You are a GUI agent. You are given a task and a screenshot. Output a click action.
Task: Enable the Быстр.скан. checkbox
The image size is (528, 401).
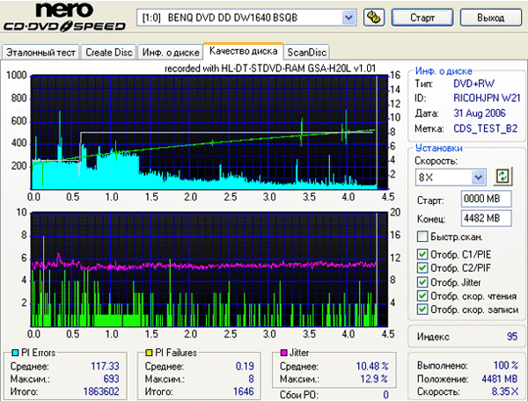(423, 237)
